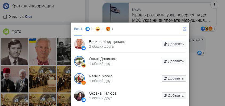Viewport: 225px width, 106px height.
Task: Close the reactions popup dialog
Action: point(184,29)
